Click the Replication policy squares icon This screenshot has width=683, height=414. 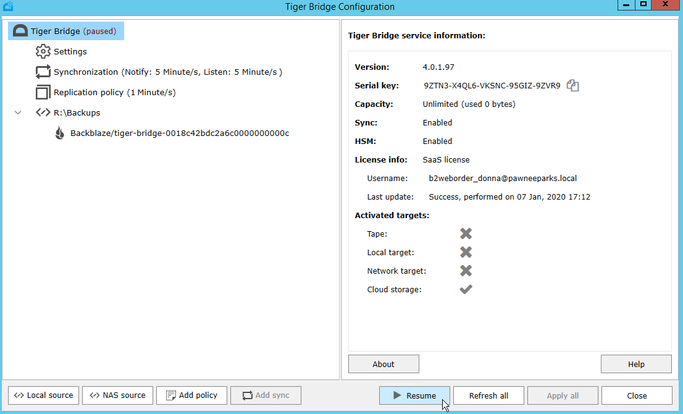(x=43, y=93)
